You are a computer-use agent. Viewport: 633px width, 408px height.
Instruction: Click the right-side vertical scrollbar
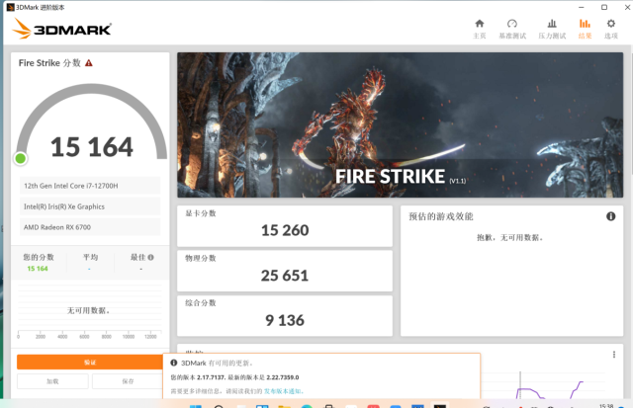(x=631, y=113)
